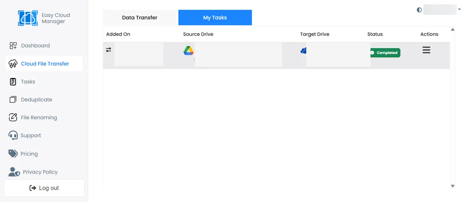
Task: Click the Privacy Policy user shield icon
Action: coord(14,172)
